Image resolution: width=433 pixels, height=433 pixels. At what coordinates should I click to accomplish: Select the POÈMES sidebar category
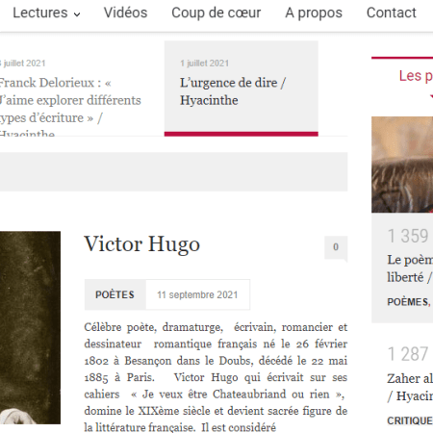pyautogui.click(x=408, y=302)
